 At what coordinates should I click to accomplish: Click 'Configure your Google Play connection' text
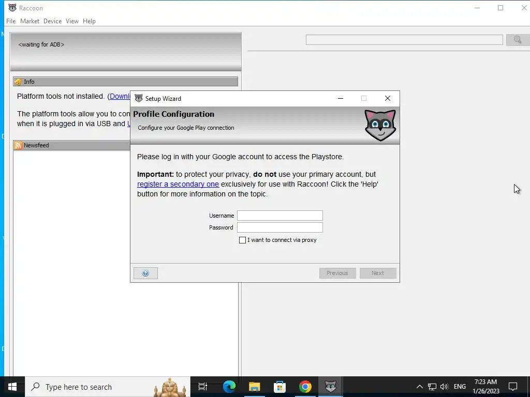coord(186,128)
